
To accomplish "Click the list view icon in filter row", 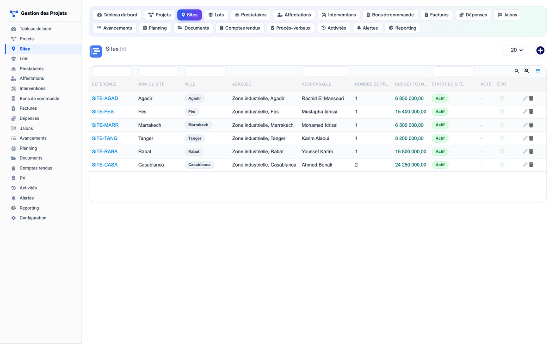I will click(x=538, y=71).
